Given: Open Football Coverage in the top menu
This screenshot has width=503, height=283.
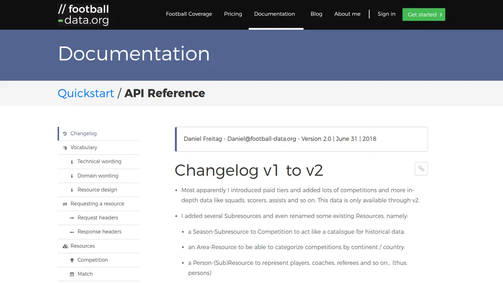Looking at the screenshot, I should tap(189, 14).
